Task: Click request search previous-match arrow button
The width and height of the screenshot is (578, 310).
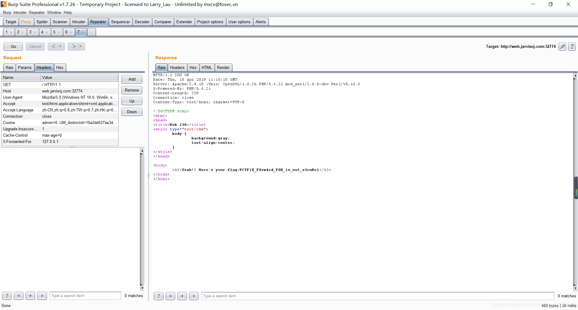Action: pyautogui.click(x=19, y=296)
